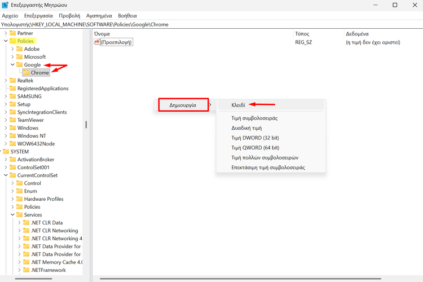Click the registry address bar path
Image resolution: width=423 pixels, height=282 pixels.
(85, 25)
